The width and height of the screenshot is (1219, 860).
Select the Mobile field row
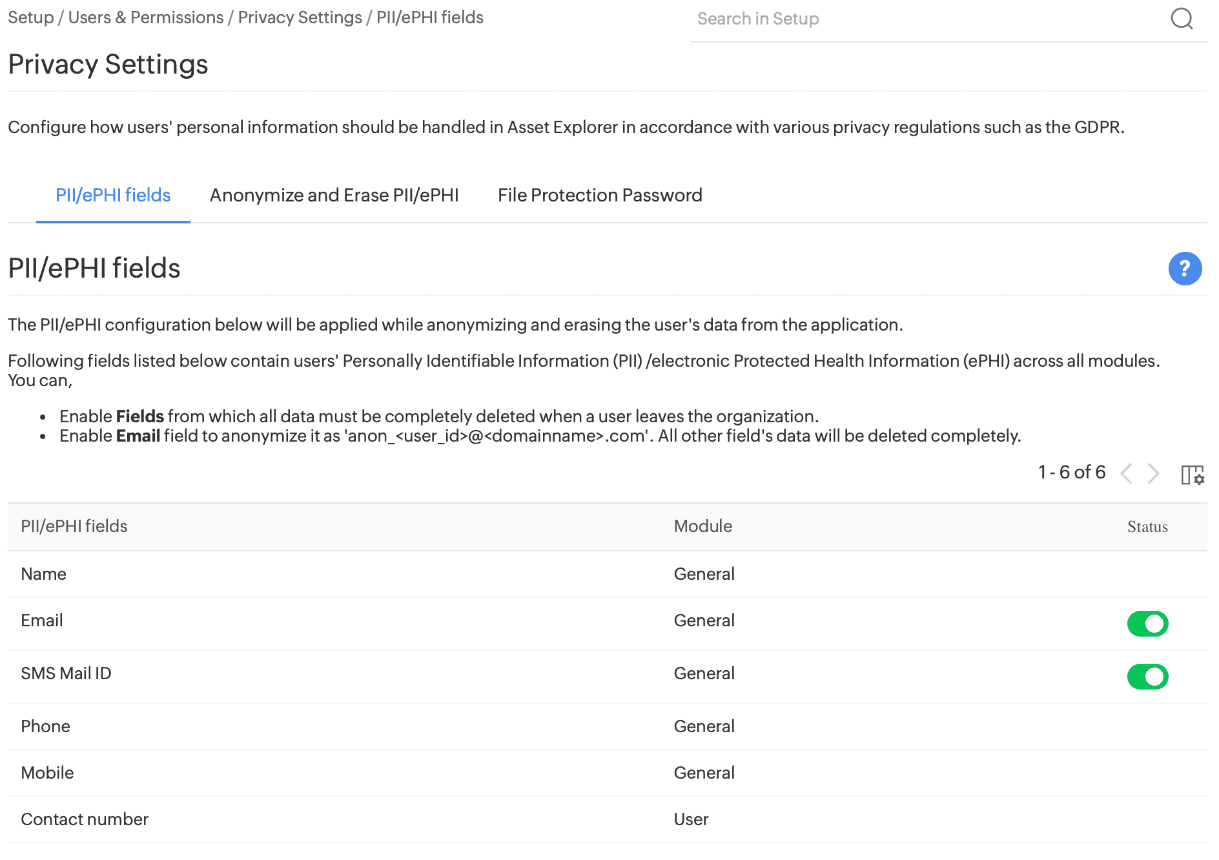(47, 773)
